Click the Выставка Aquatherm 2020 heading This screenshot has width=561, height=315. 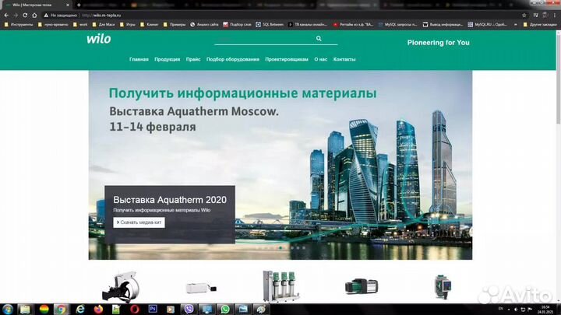click(170, 200)
